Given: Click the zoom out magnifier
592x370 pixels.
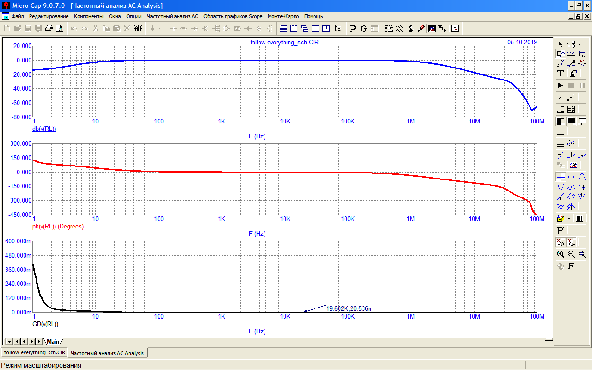Looking at the screenshot, I should coord(571,254).
